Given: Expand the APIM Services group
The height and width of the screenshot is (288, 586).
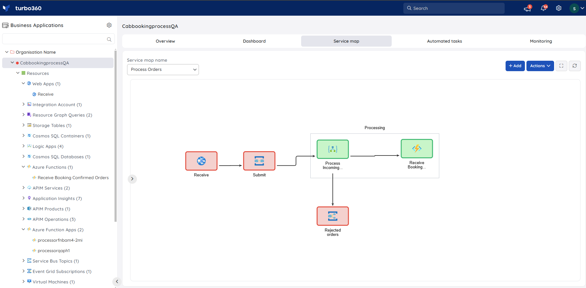Looking at the screenshot, I should click(x=23, y=188).
